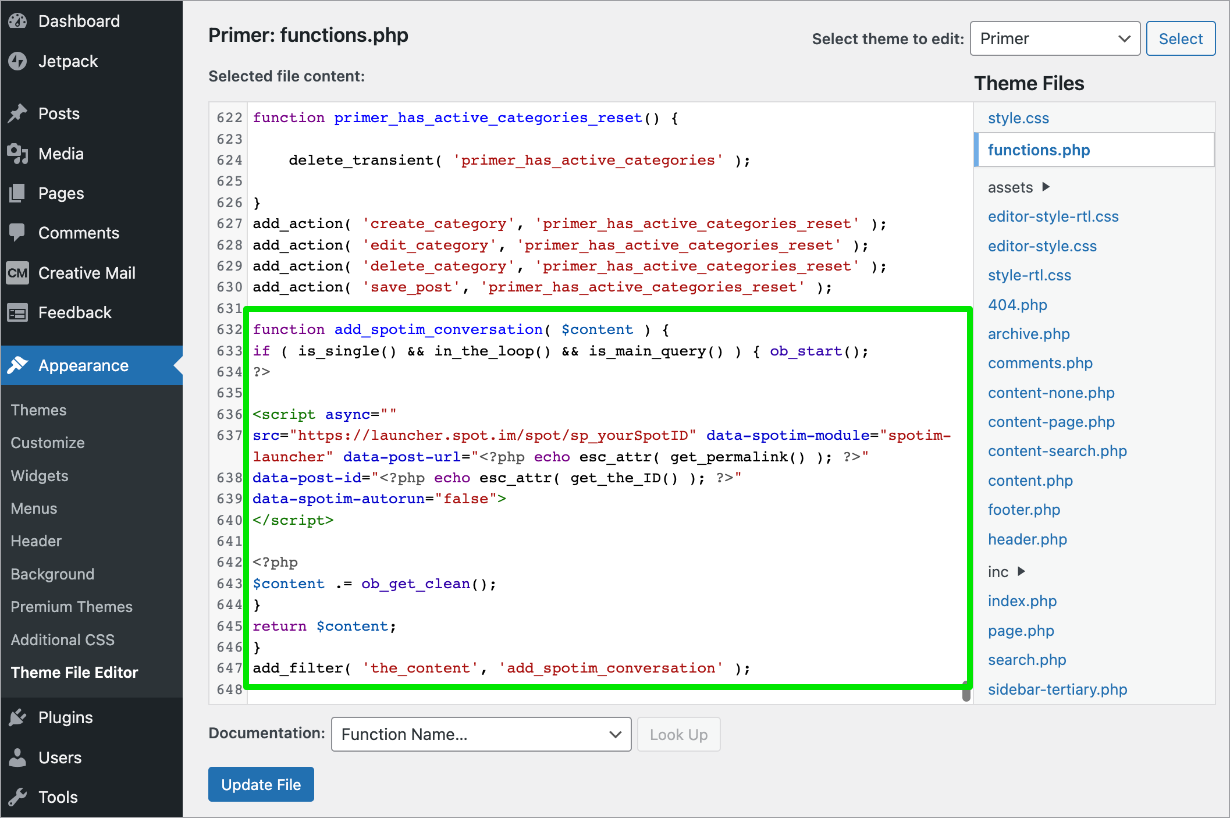The height and width of the screenshot is (818, 1230).
Task: Open footer.php theme file
Action: coord(1023,510)
